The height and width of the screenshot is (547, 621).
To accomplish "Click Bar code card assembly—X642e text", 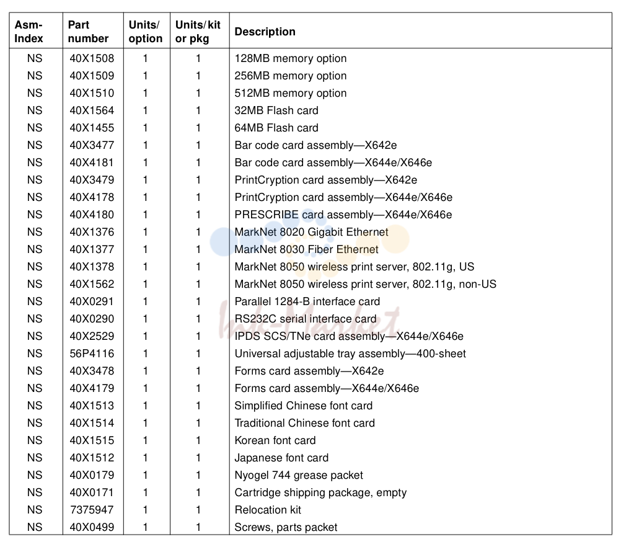I will coord(315,146).
